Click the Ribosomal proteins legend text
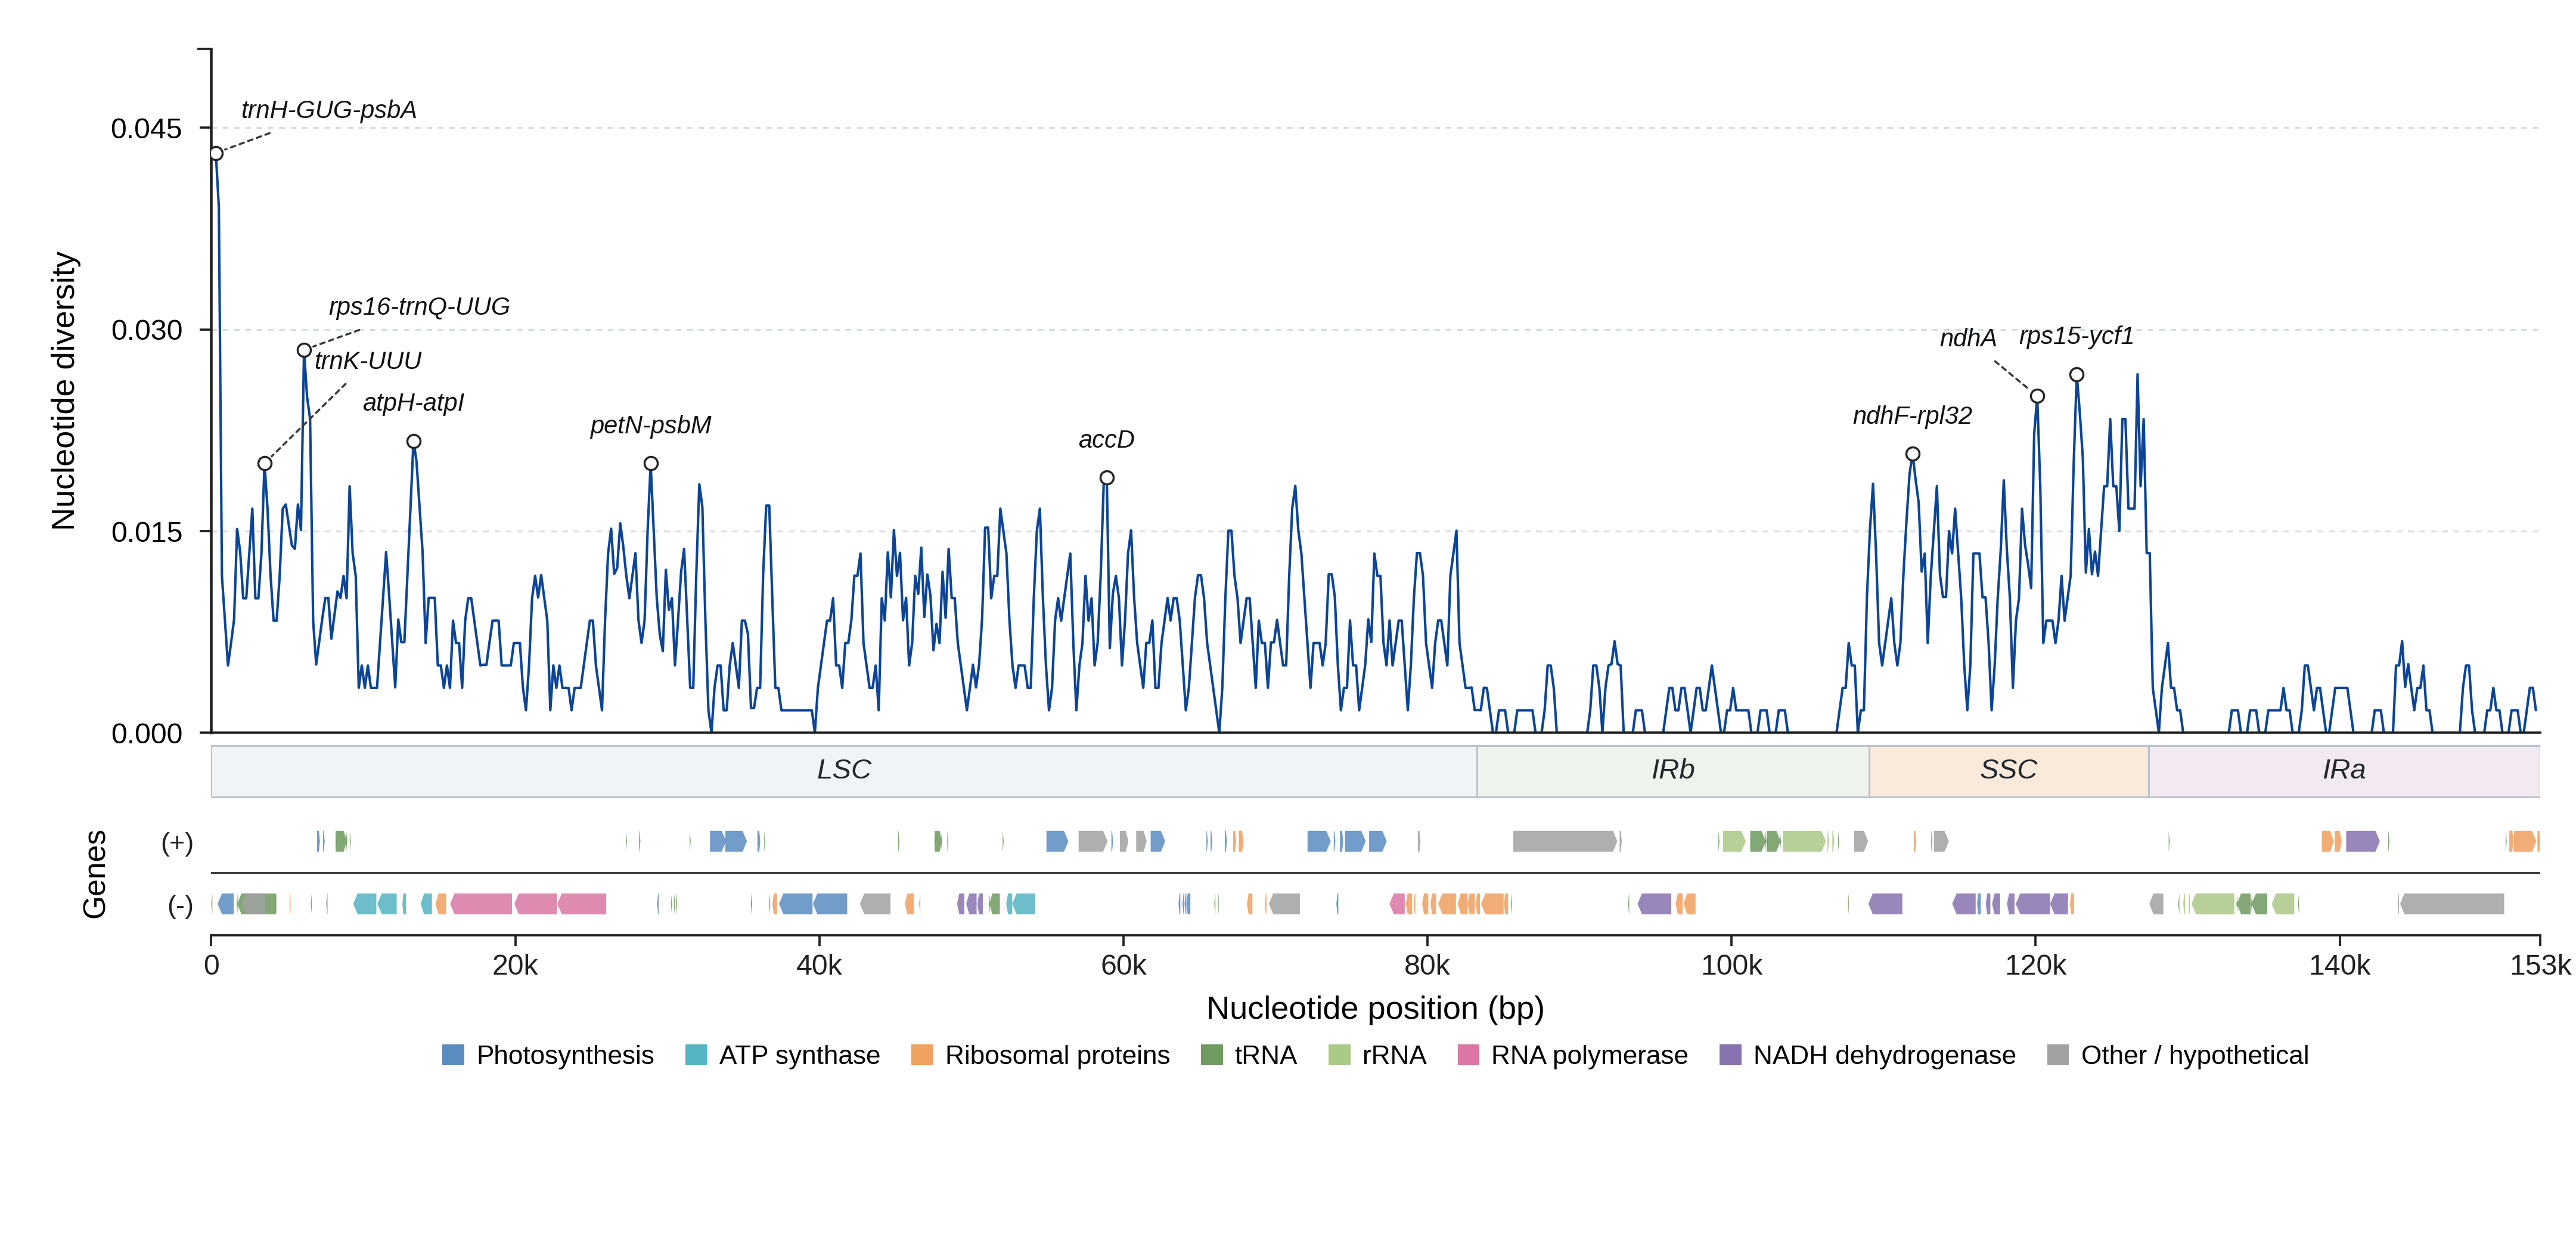 click(x=1057, y=1055)
